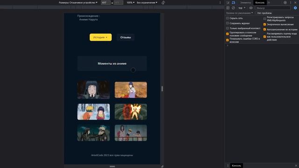Open the 100% zoom dropdown
The image size is (299, 168).
click(x=130, y=3)
